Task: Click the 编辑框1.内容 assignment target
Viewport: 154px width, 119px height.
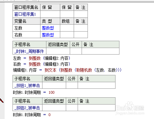Action: [25, 70]
